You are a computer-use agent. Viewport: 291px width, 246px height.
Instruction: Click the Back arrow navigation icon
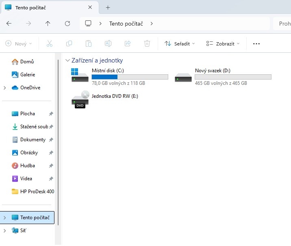click(x=9, y=24)
